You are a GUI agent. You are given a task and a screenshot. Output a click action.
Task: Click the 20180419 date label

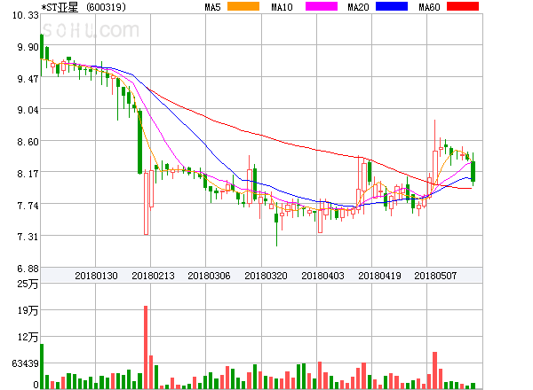pyautogui.click(x=379, y=276)
